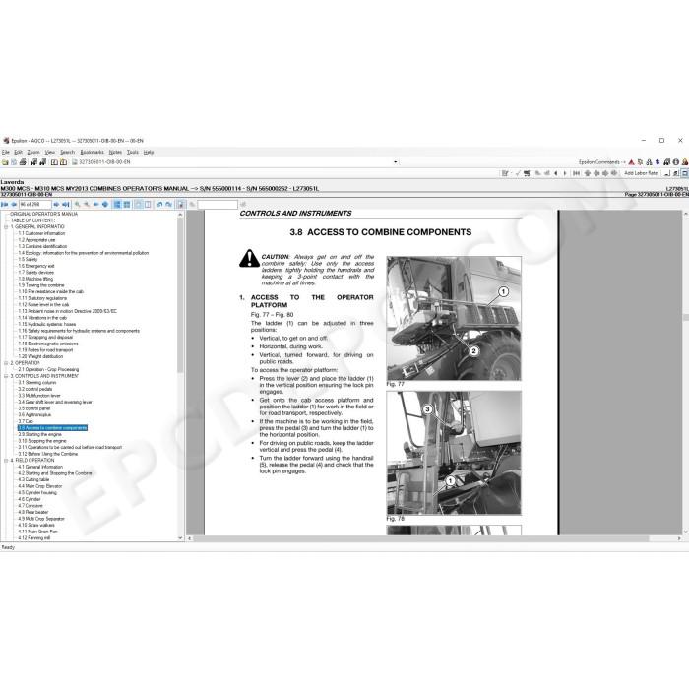This screenshot has height=689, width=689.
Task: Select 4.6 Cylinder tree entry
Action: [29, 499]
